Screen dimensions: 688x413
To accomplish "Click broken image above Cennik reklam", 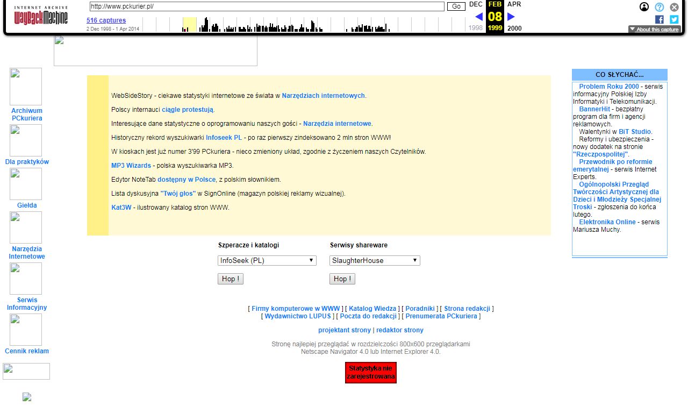I will [26, 330].
